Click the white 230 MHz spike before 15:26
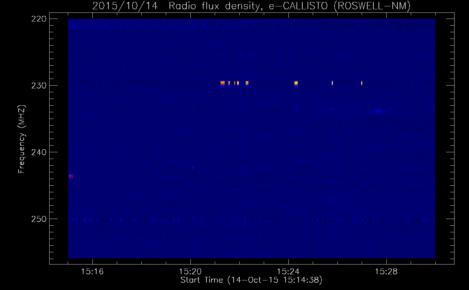This screenshot has width=469, height=290. (x=332, y=84)
